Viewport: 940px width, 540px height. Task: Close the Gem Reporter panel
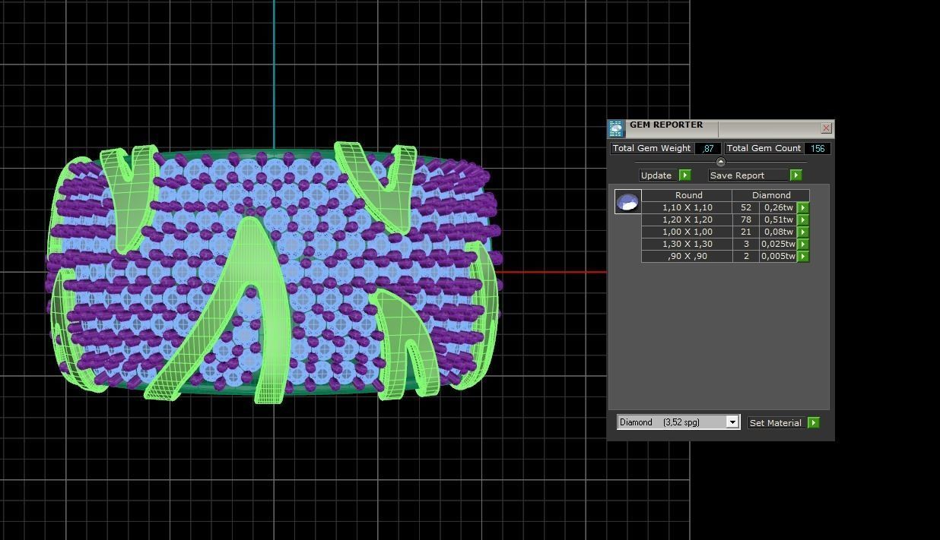tap(827, 128)
